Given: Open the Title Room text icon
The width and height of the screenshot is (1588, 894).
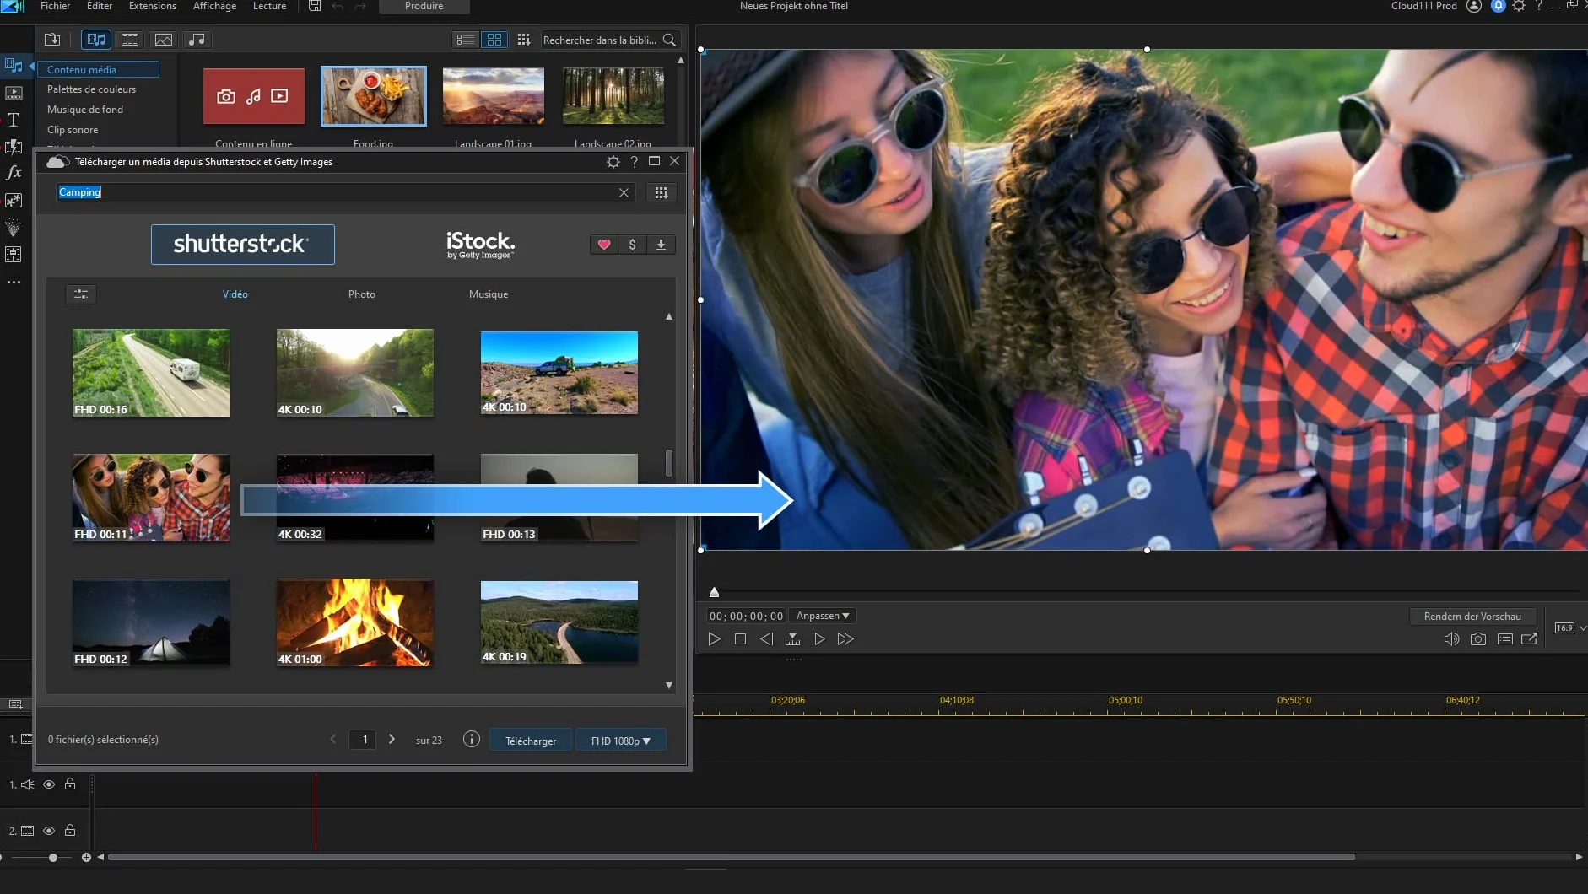Looking at the screenshot, I should pos(14,120).
